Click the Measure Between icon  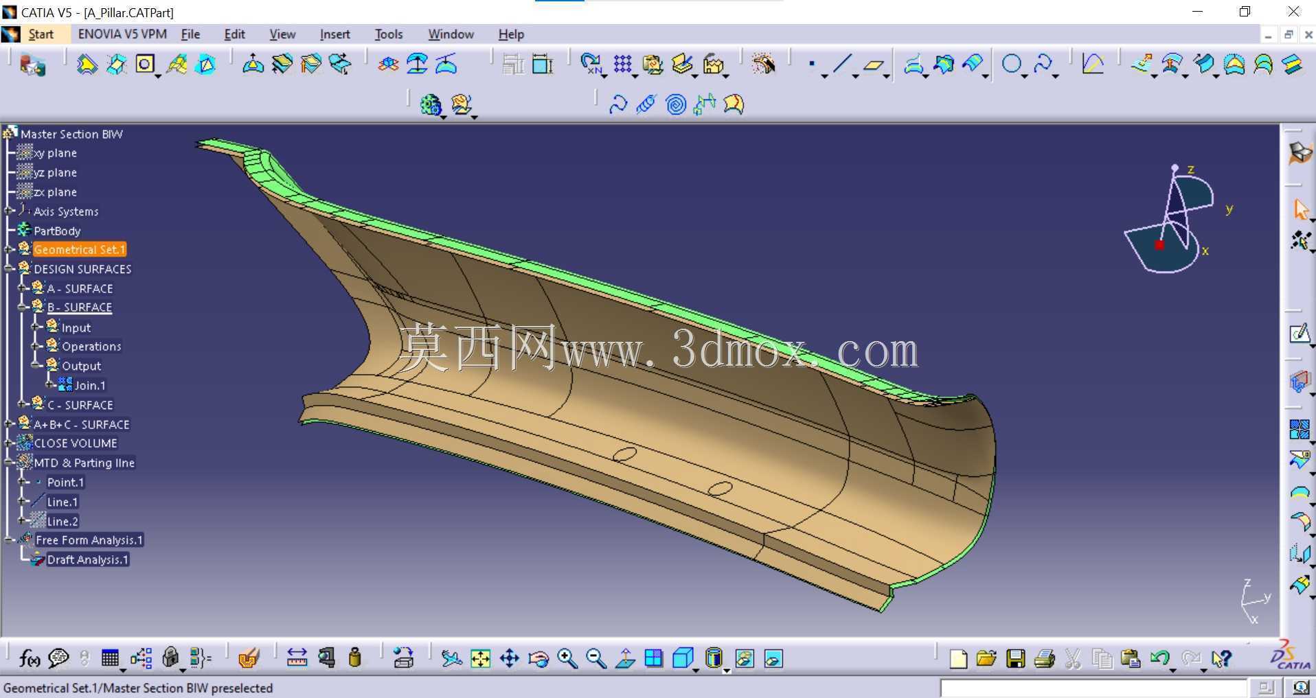(x=297, y=659)
